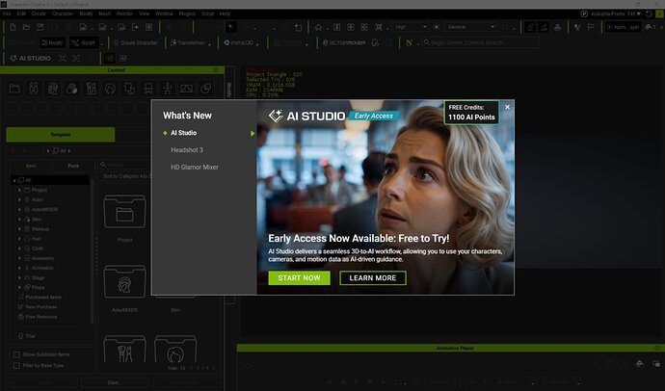Click the Save button below content tree
The image size is (665, 391).
pos(113,382)
